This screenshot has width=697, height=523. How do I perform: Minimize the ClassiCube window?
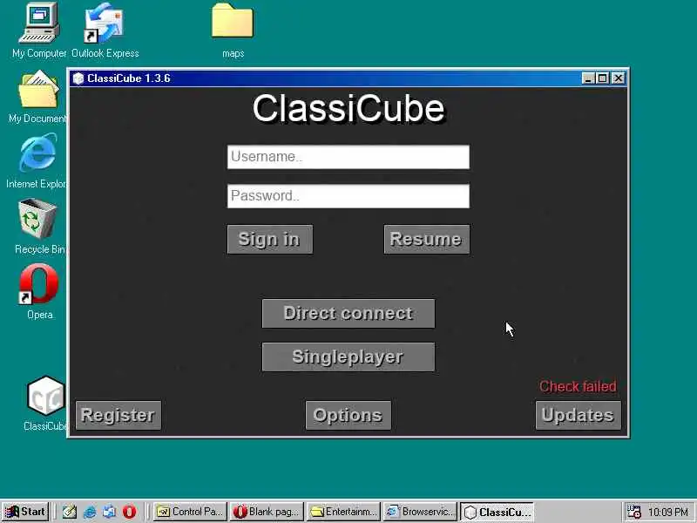pyautogui.click(x=588, y=78)
